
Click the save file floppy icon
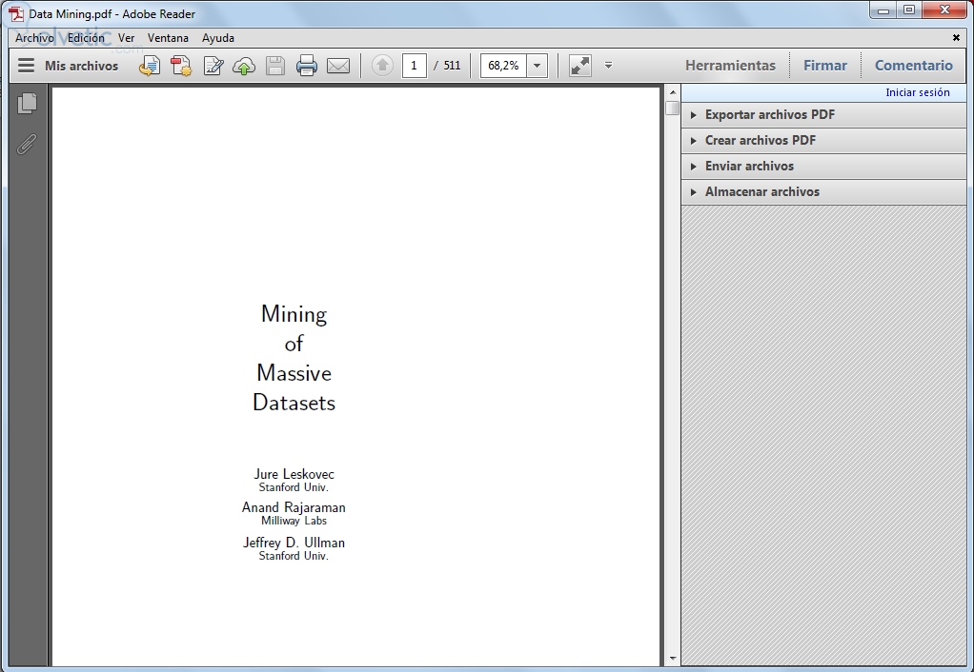(275, 66)
